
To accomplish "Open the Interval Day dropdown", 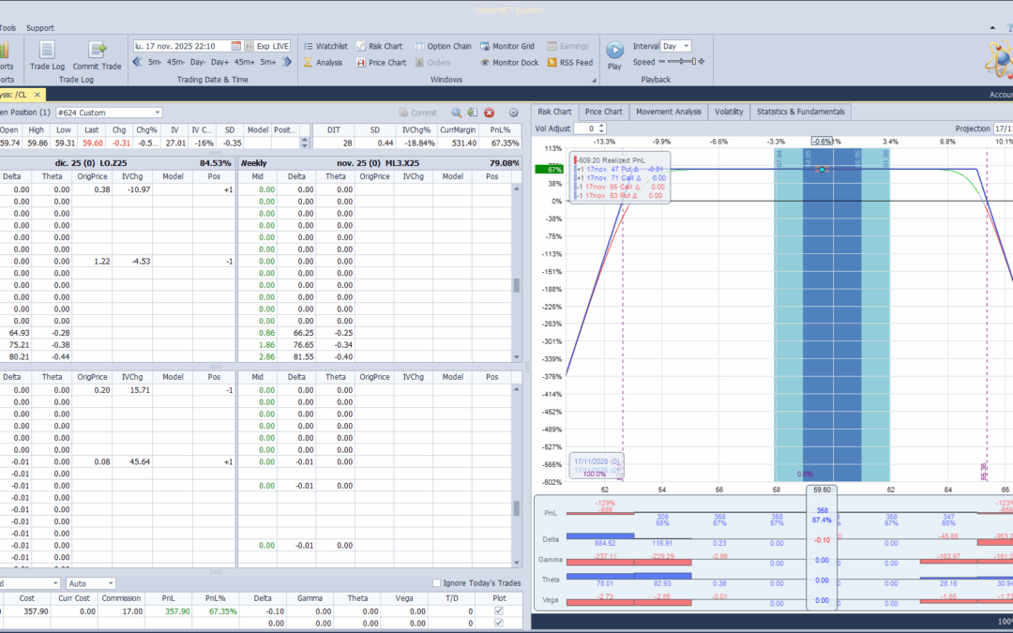I will [x=686, y=46].
